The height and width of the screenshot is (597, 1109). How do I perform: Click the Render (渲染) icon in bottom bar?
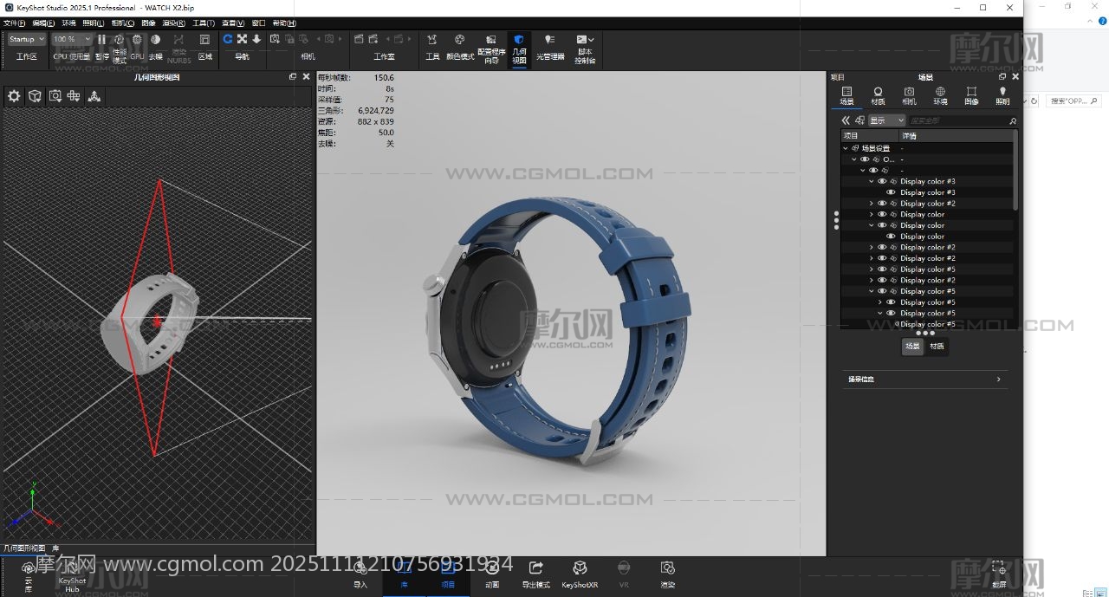[x=667, y=574]
